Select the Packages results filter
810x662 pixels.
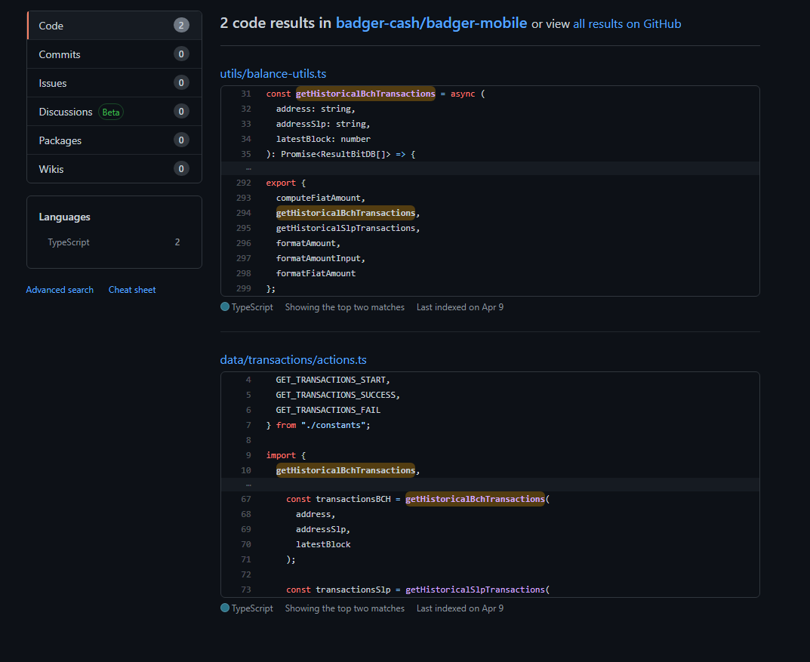tap(114, 140)
